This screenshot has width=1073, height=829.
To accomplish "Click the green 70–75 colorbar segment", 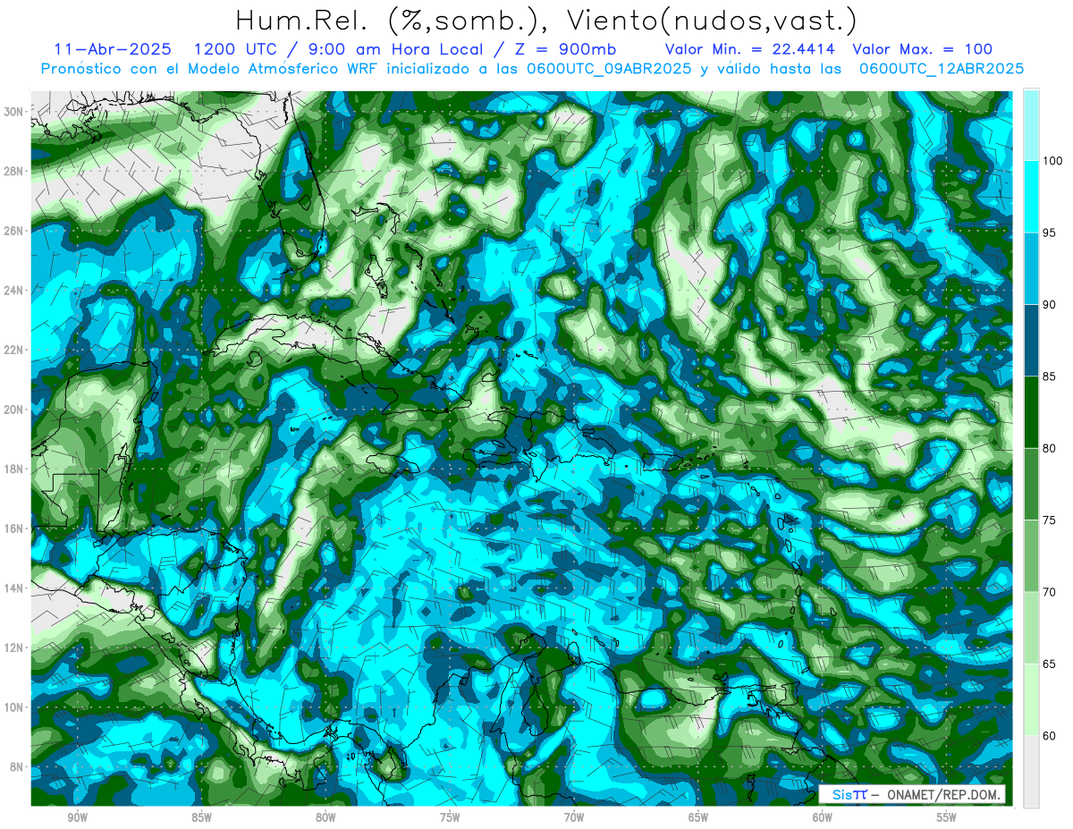I will coord(1031,556).
